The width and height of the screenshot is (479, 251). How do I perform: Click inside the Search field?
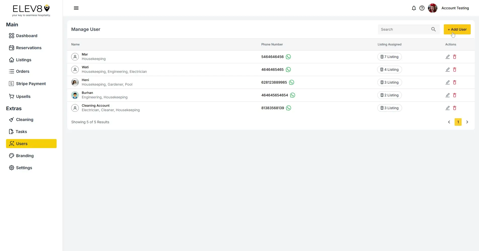point(403,29)
